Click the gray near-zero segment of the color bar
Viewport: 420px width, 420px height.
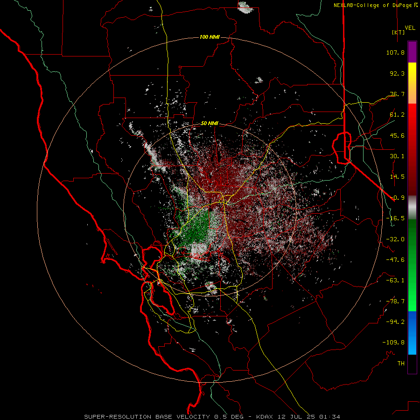pyautogui.click(x=412, y=207)
